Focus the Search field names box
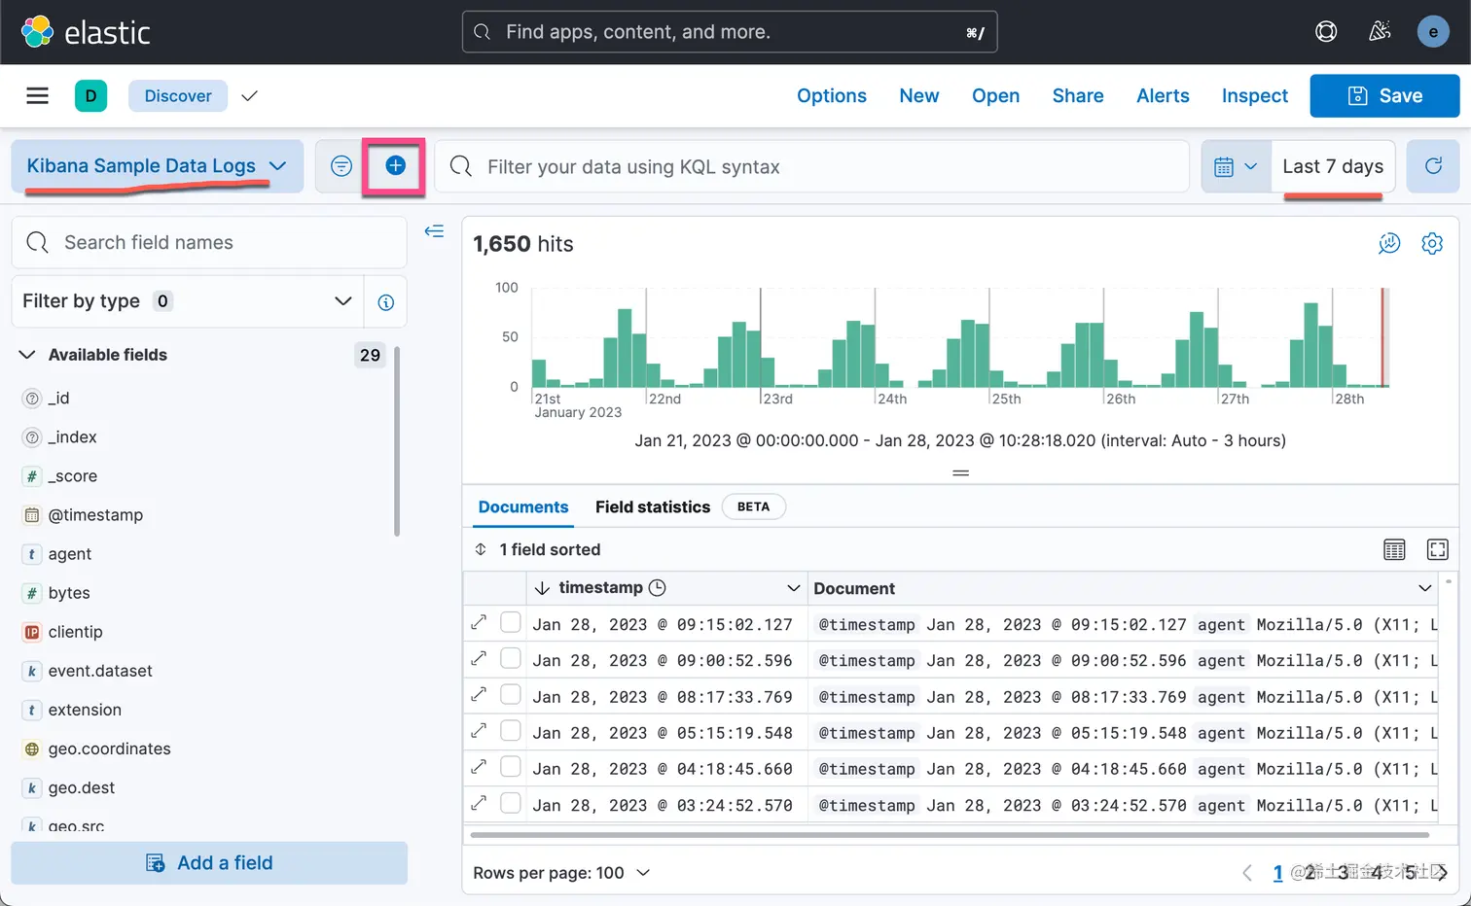This screenshot has height=906, width=1471. pyautogui.click(x=209, y=242)
